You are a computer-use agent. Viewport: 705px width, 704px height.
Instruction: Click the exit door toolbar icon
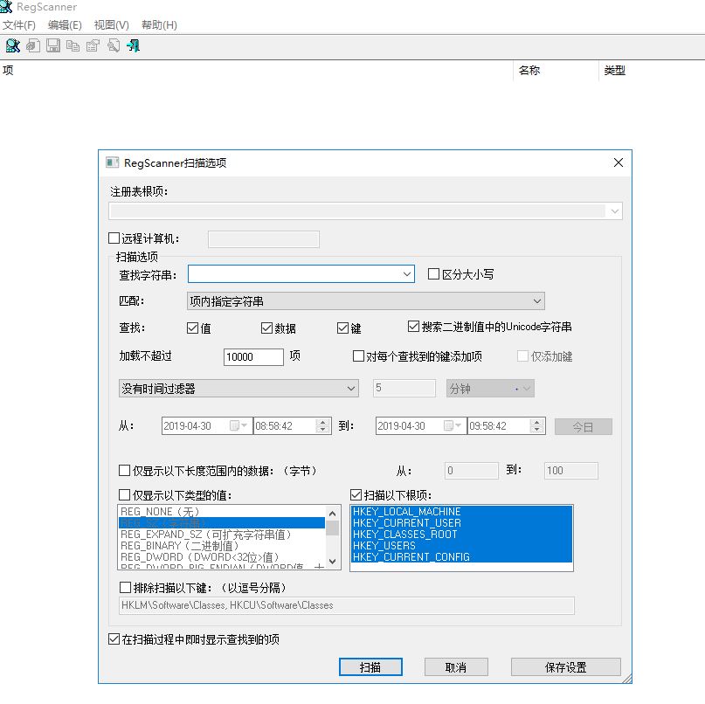tap(134, 45)
